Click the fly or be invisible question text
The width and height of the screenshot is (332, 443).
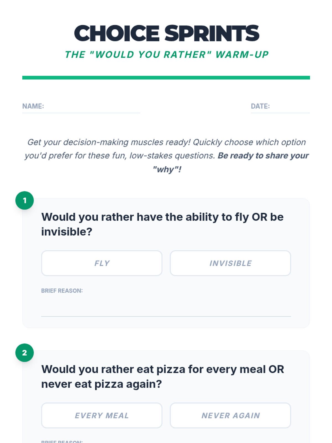click(x=162, y=224)
